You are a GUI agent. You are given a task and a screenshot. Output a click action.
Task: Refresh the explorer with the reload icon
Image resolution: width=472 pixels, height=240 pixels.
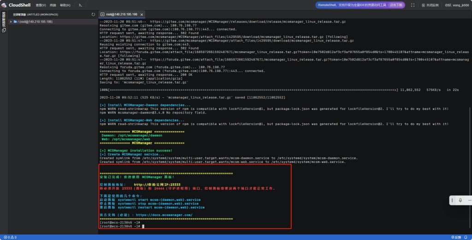pos(93,14)
